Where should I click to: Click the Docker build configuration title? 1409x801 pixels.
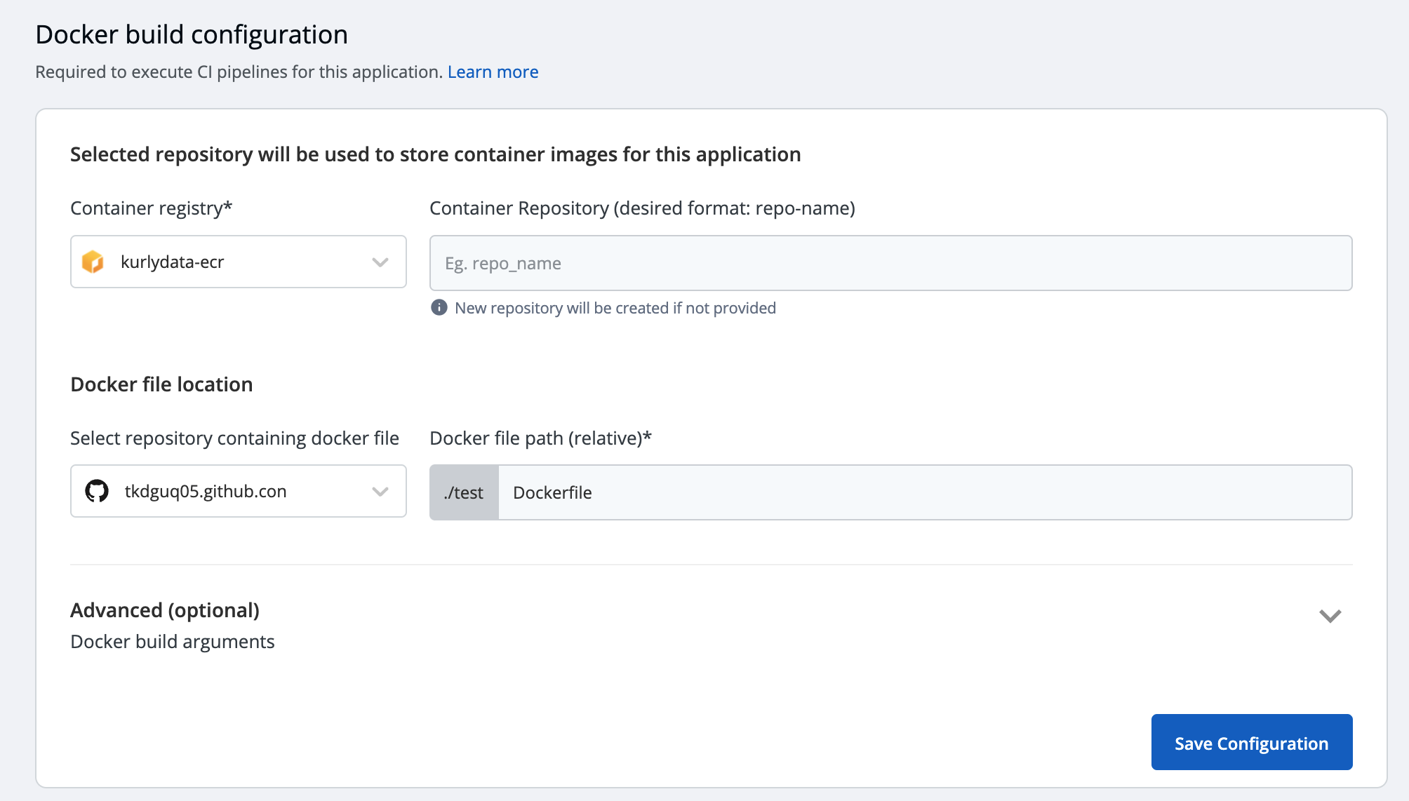tap(192, 34)
